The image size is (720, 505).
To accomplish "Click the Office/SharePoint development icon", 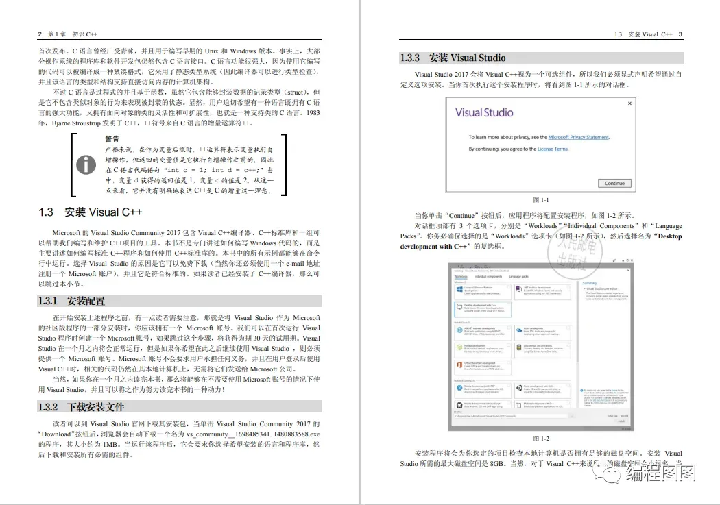I will pos(459,365).
